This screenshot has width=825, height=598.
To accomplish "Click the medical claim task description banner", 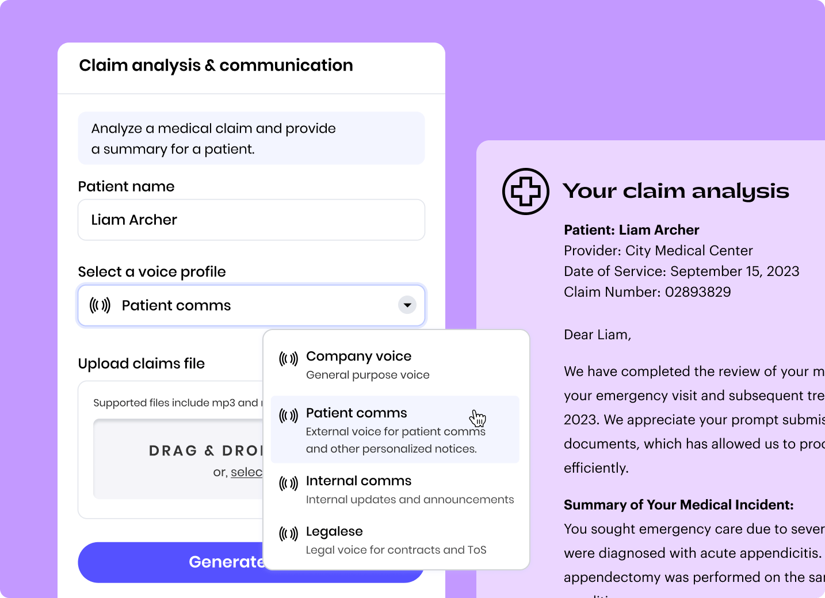I will [251, 138].
